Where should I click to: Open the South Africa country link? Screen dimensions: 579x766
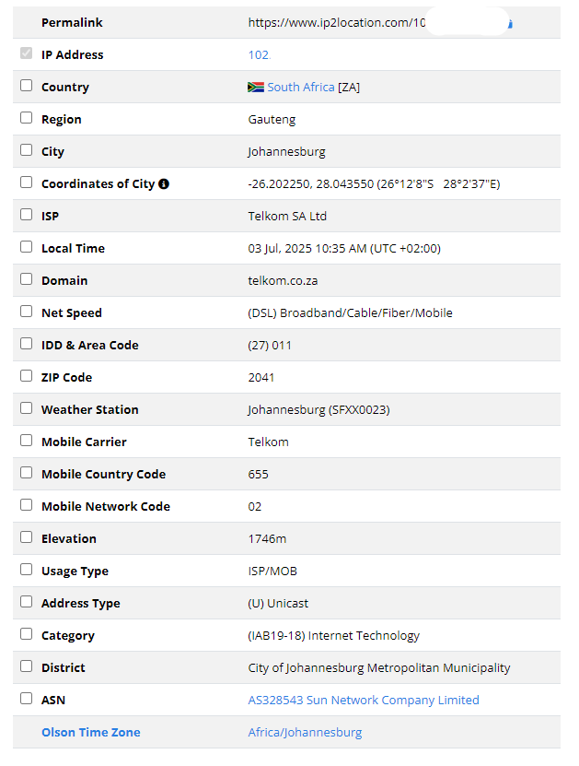301,88
